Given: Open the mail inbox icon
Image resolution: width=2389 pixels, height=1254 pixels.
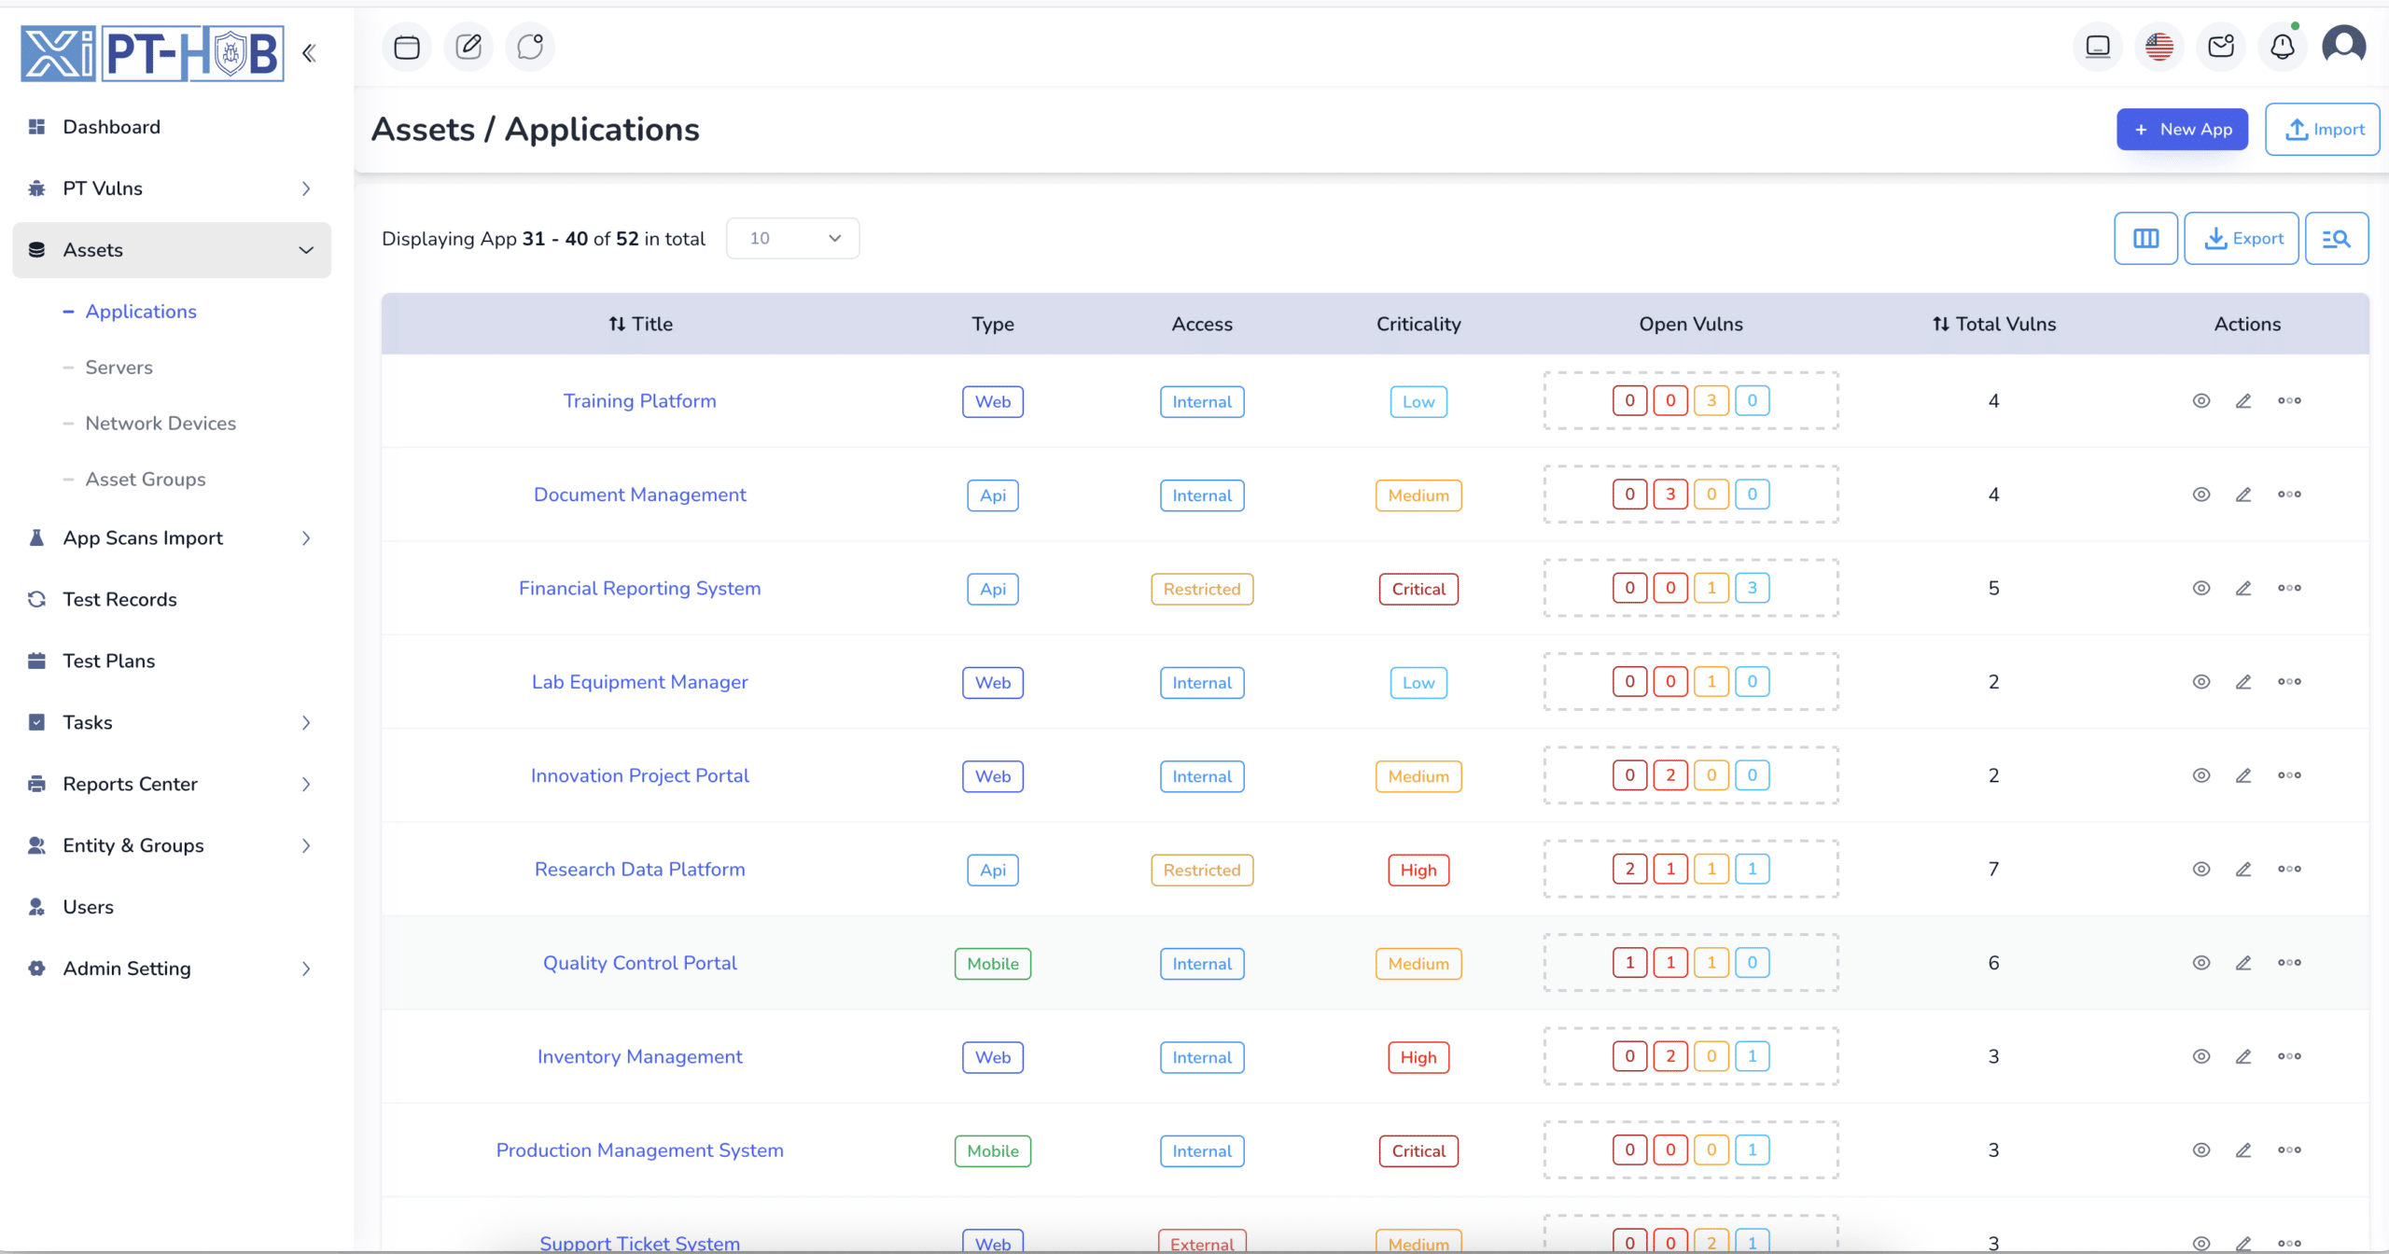Looking at the screenshot, I should click(x=2221, y=47).
